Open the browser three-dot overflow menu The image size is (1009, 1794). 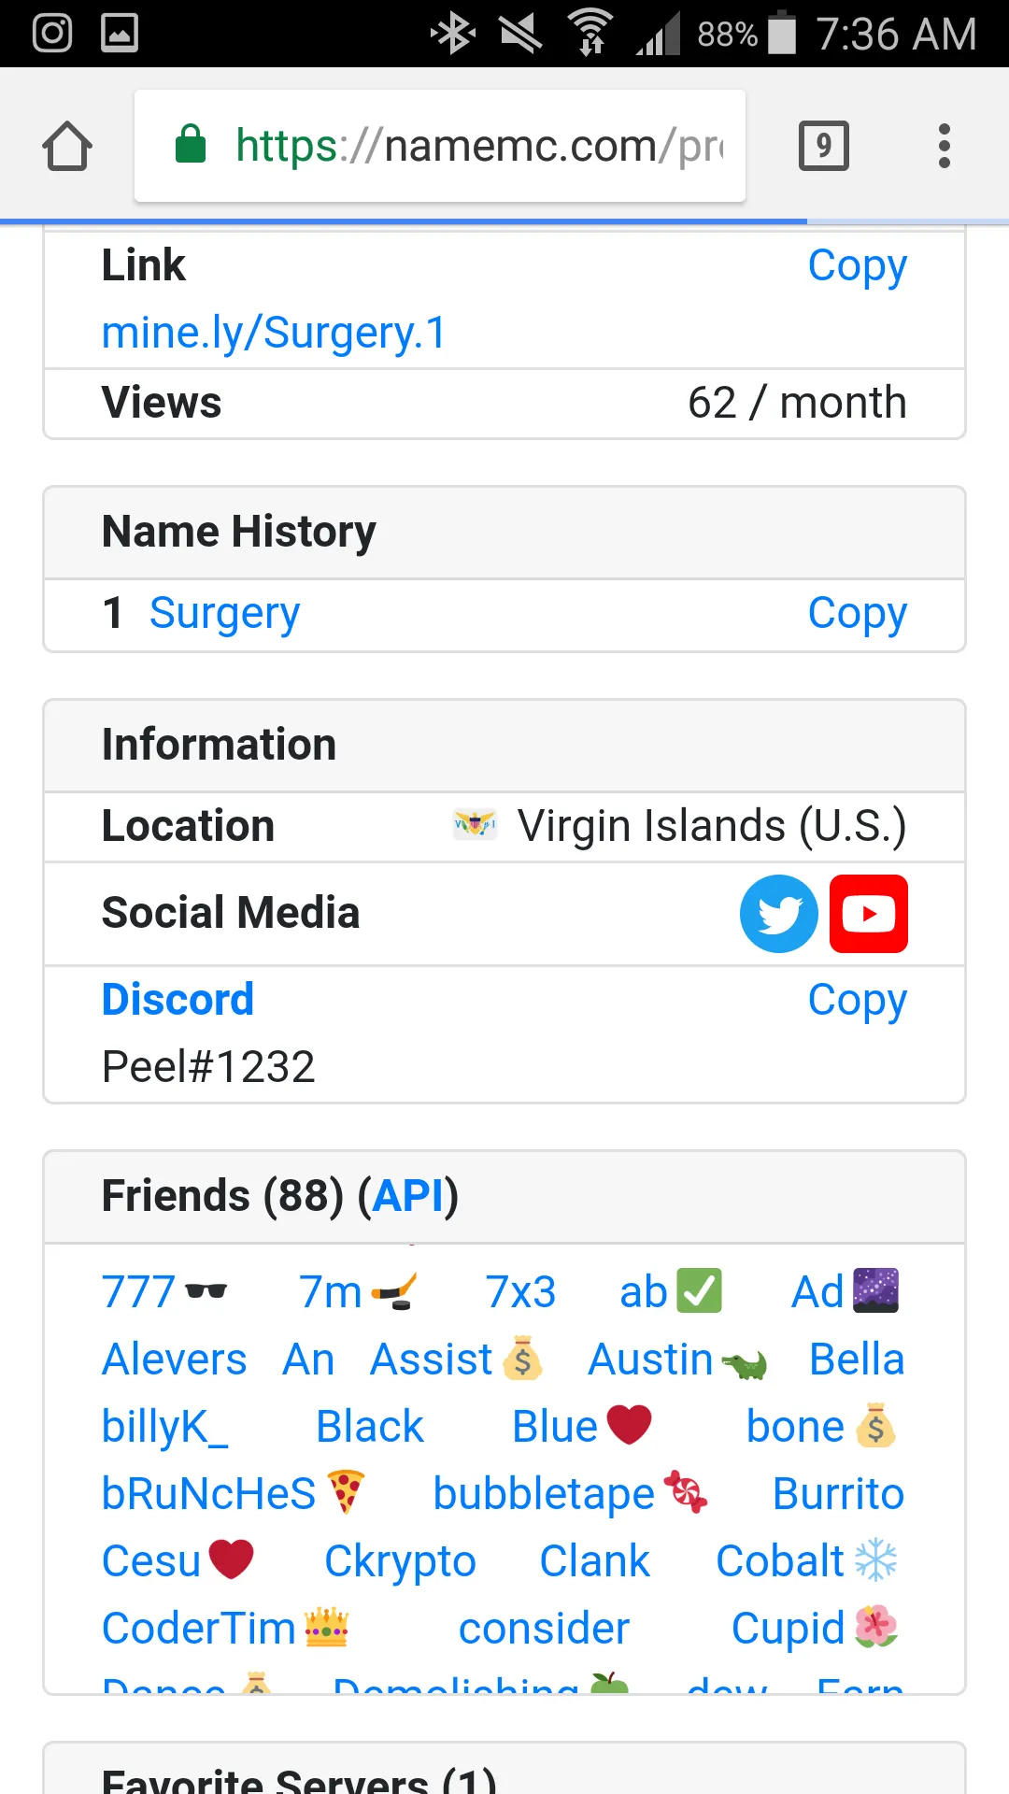click(944, 146)
